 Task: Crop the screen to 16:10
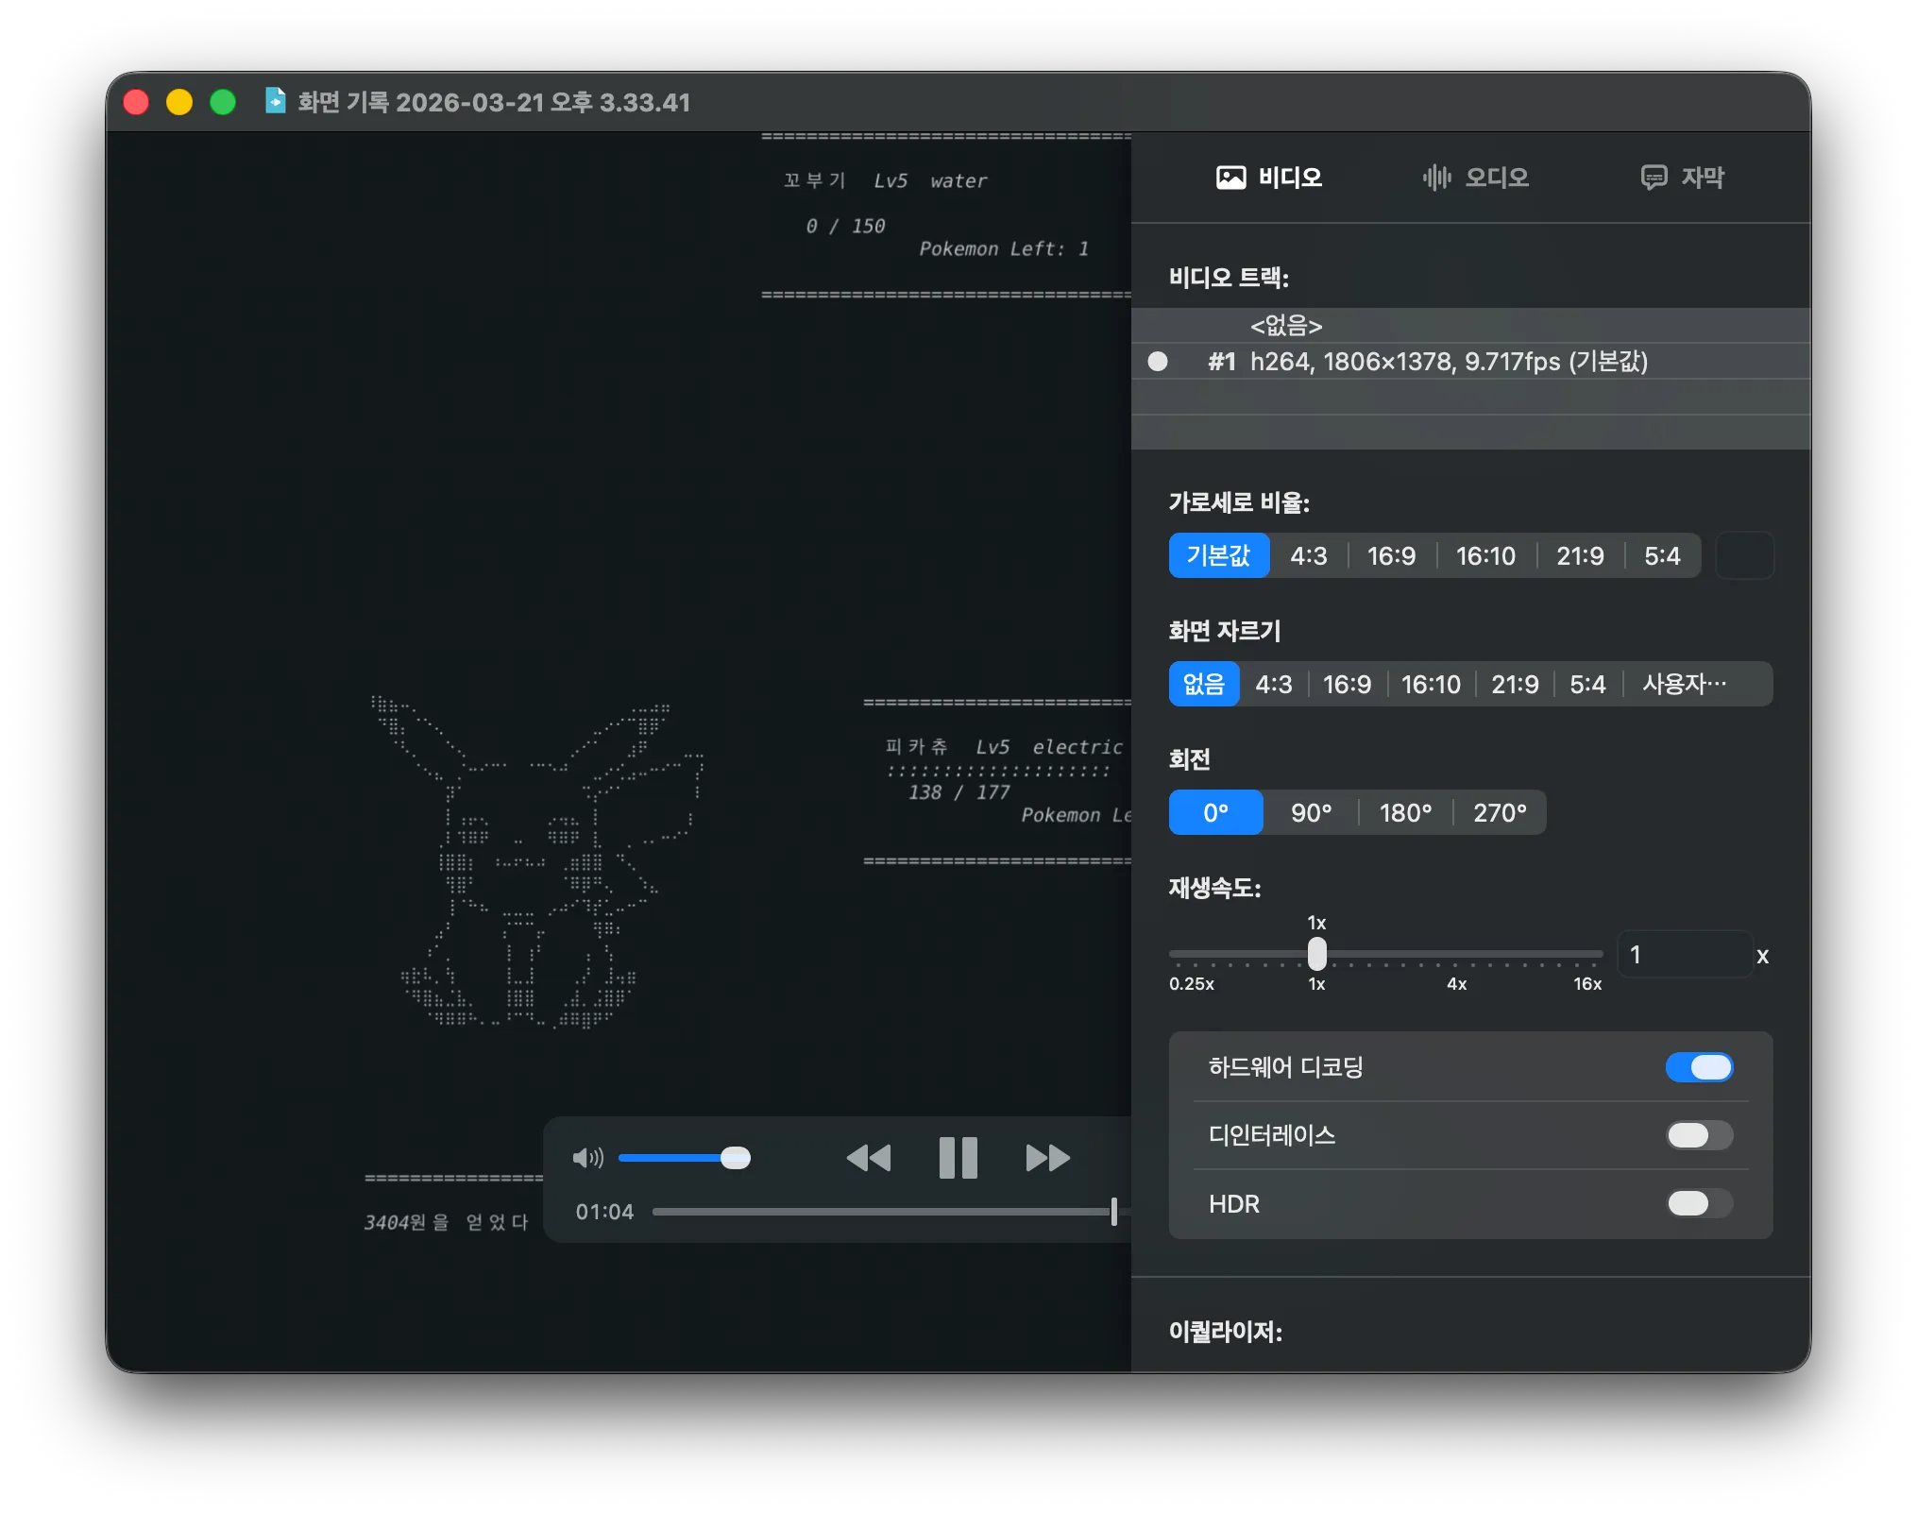click(1431, 684)
